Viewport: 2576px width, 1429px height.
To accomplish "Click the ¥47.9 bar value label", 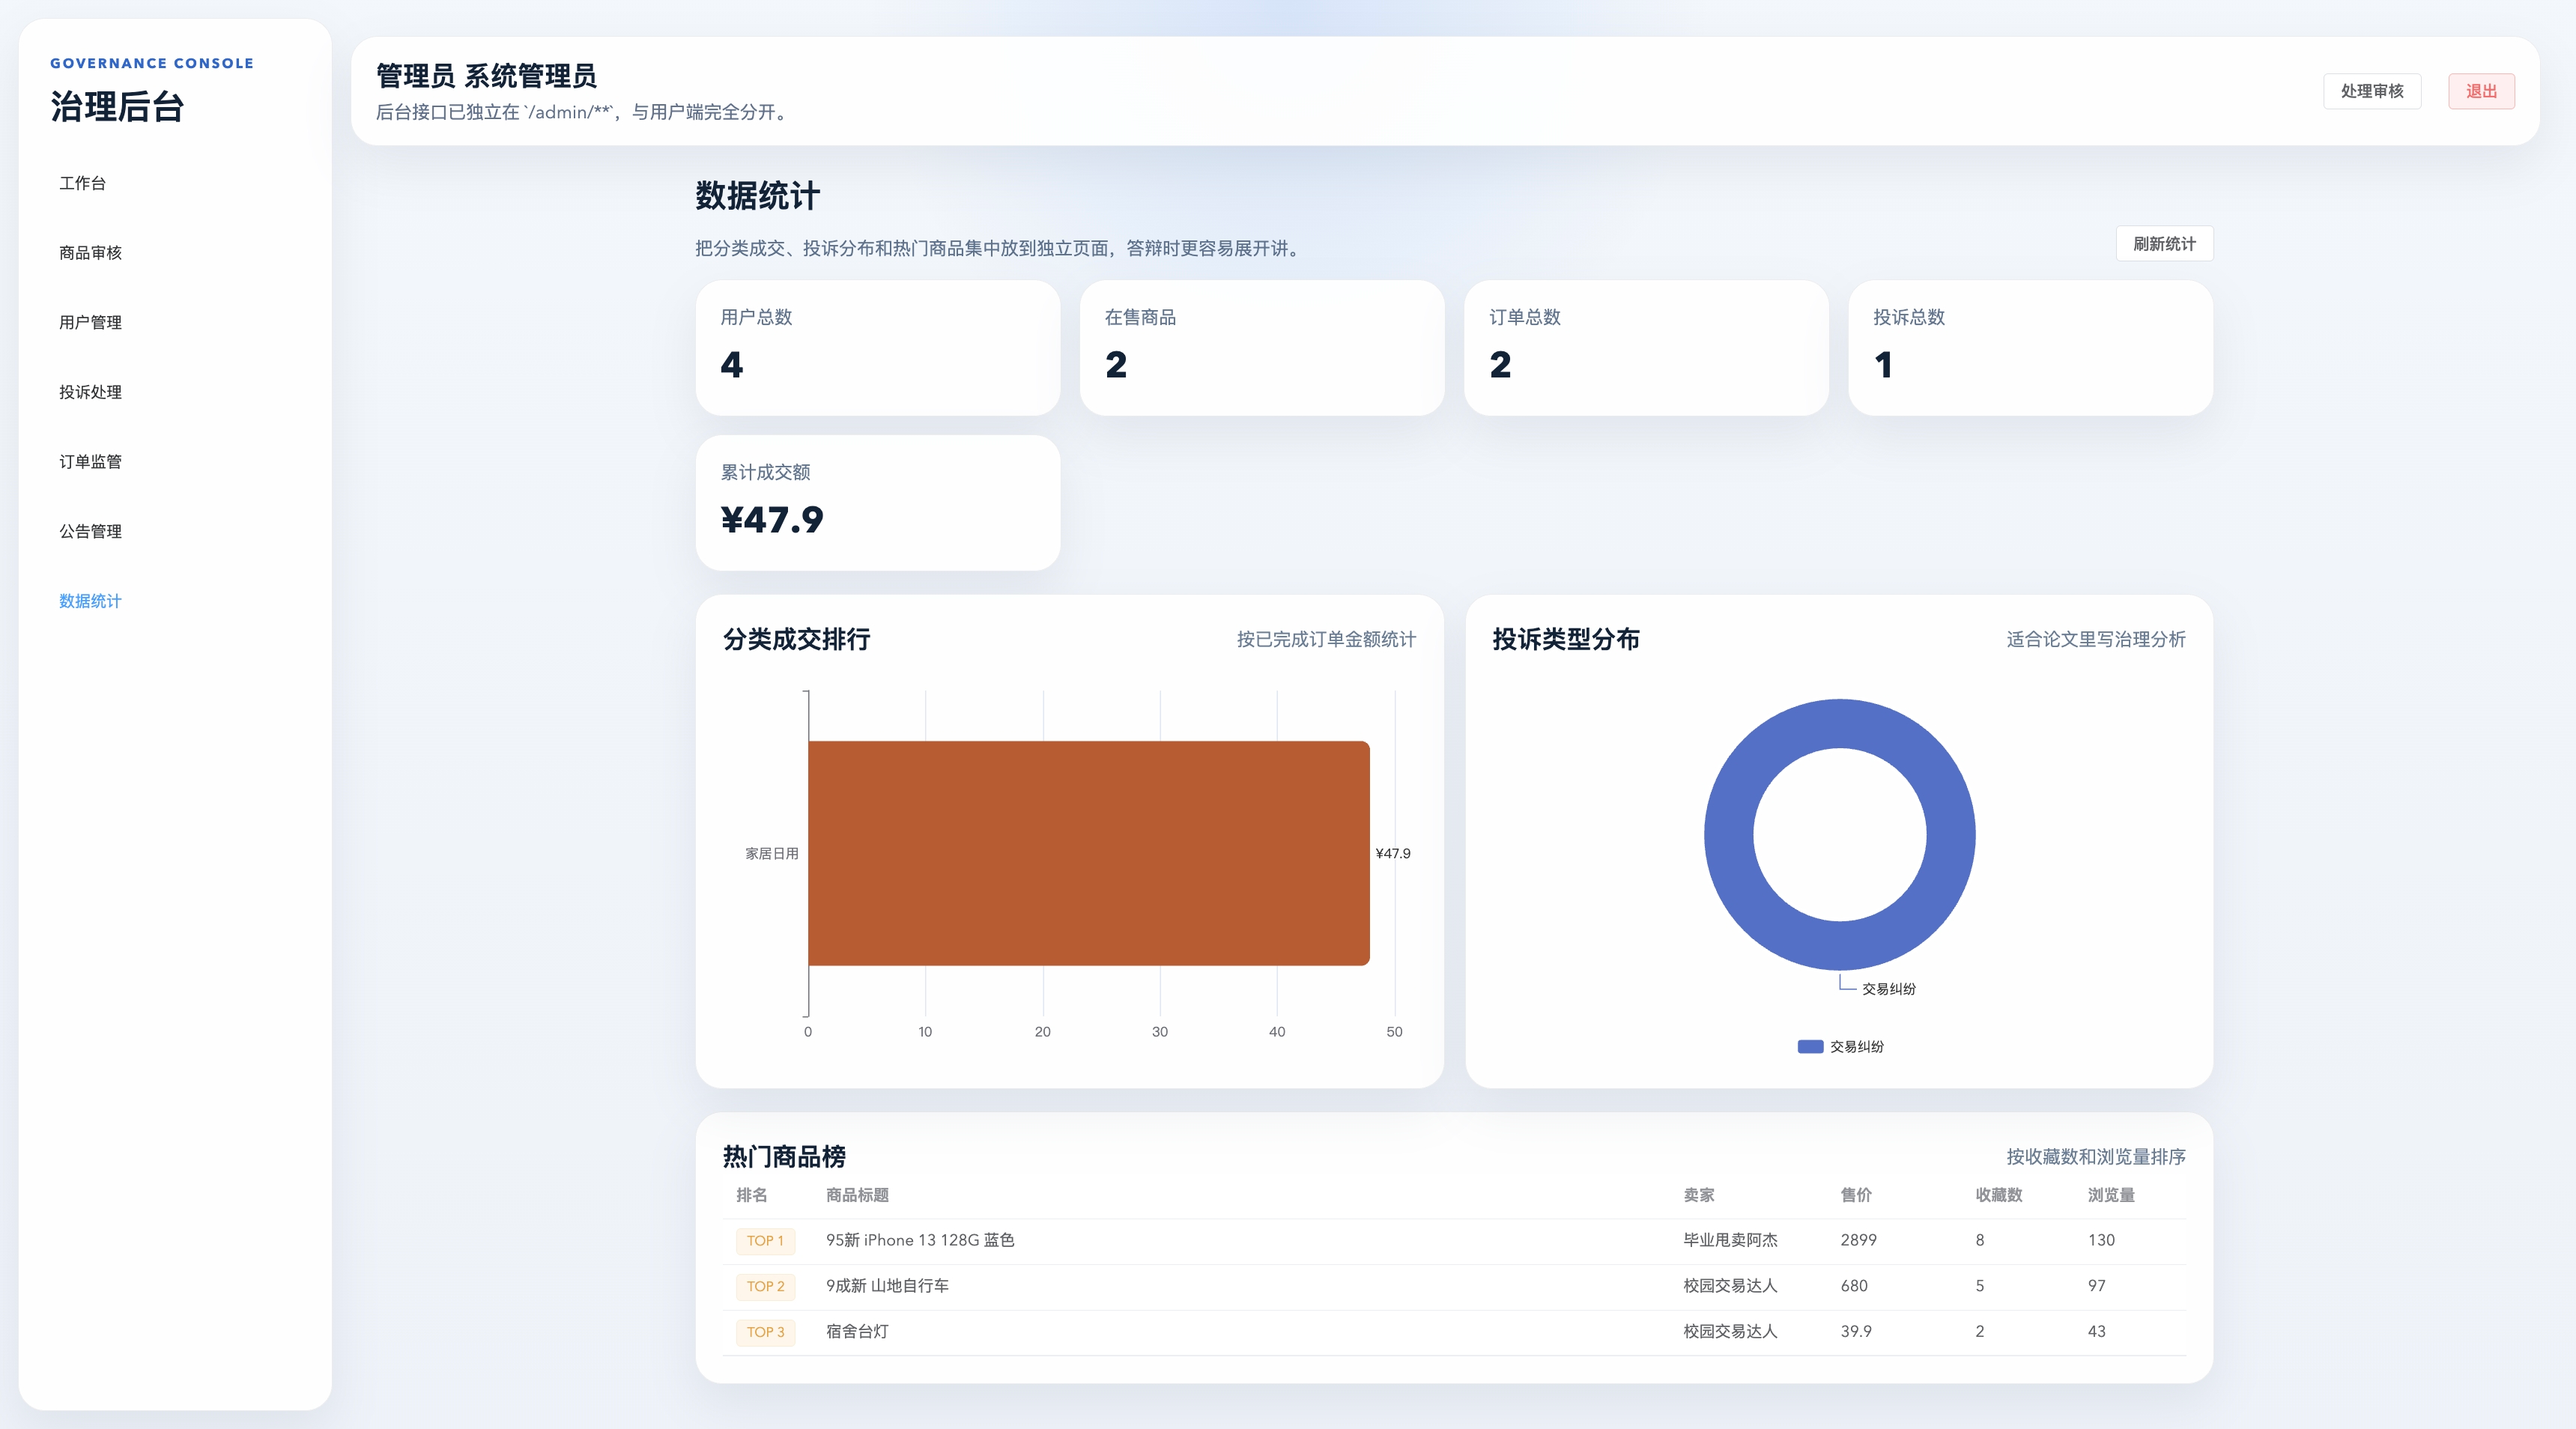I will [x=1393, y=853].
